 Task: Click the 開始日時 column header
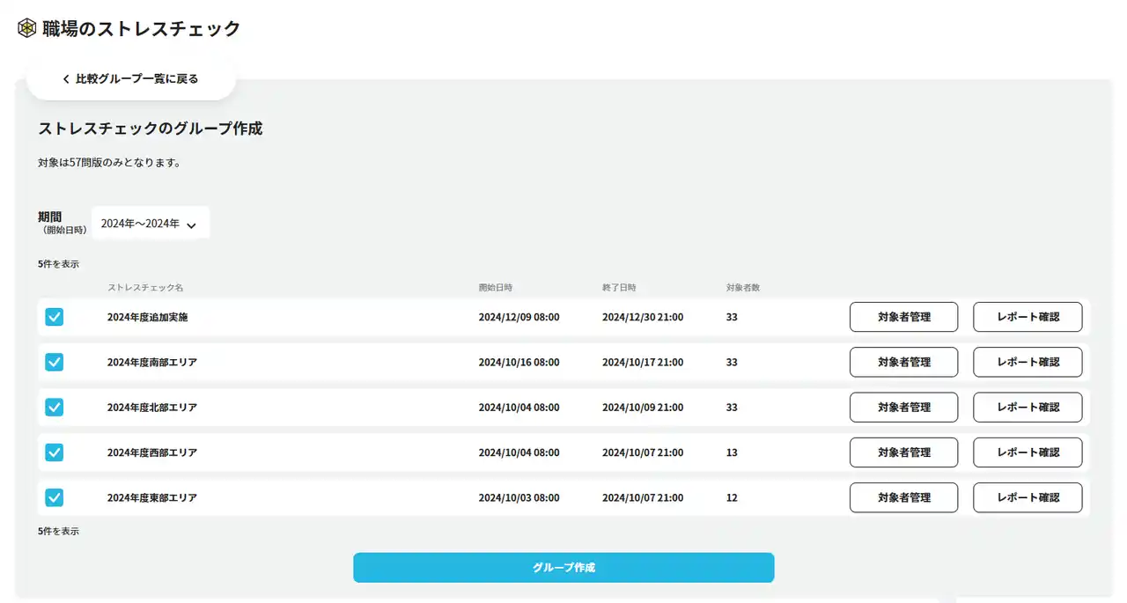point(496,288)
